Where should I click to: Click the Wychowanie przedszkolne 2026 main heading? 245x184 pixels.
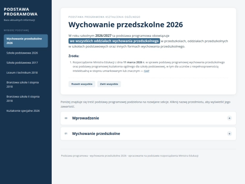click(126, 25)
